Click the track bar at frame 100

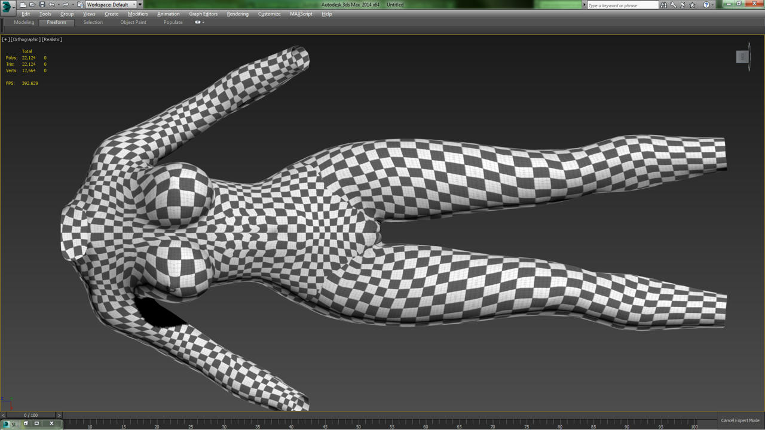[694, 424]
